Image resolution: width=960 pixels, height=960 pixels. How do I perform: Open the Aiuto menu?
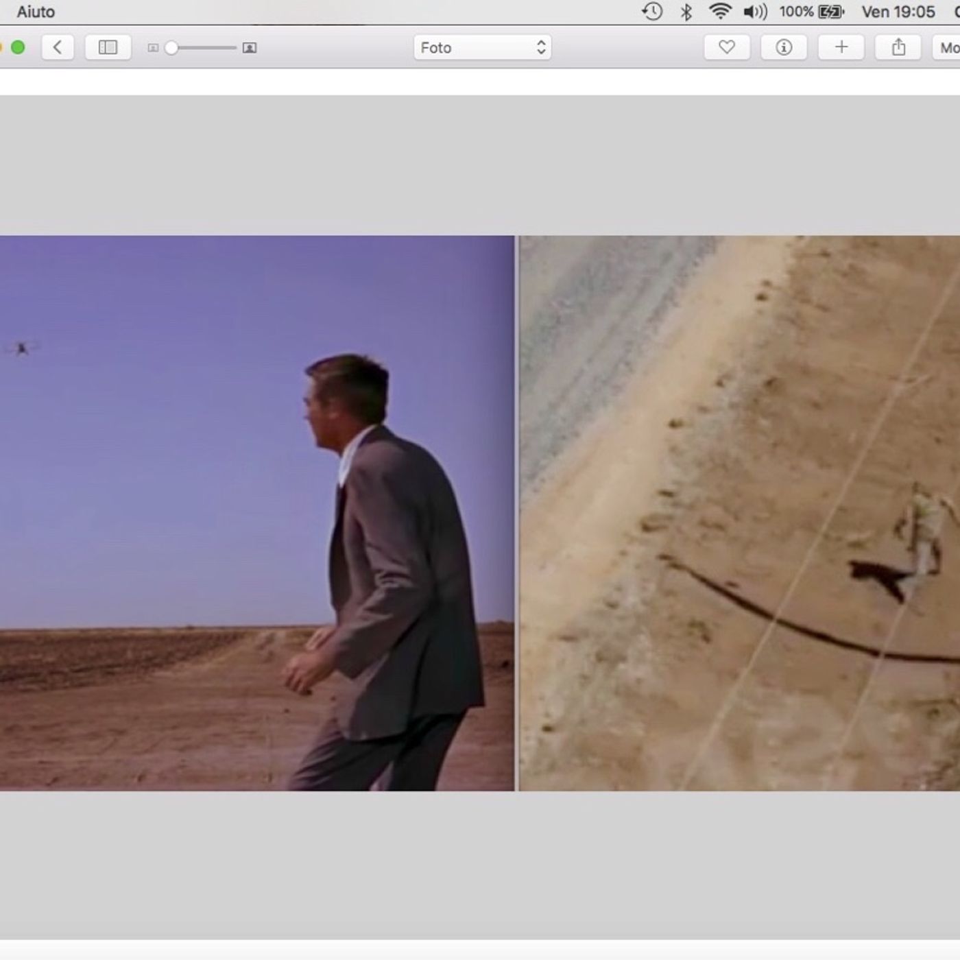click(x=36, y=12)
